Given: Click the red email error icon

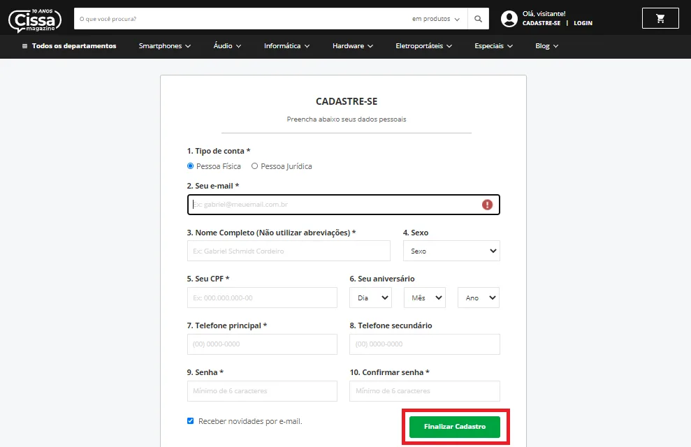Looking at the screenshot, I should click(x=487, y=205).
